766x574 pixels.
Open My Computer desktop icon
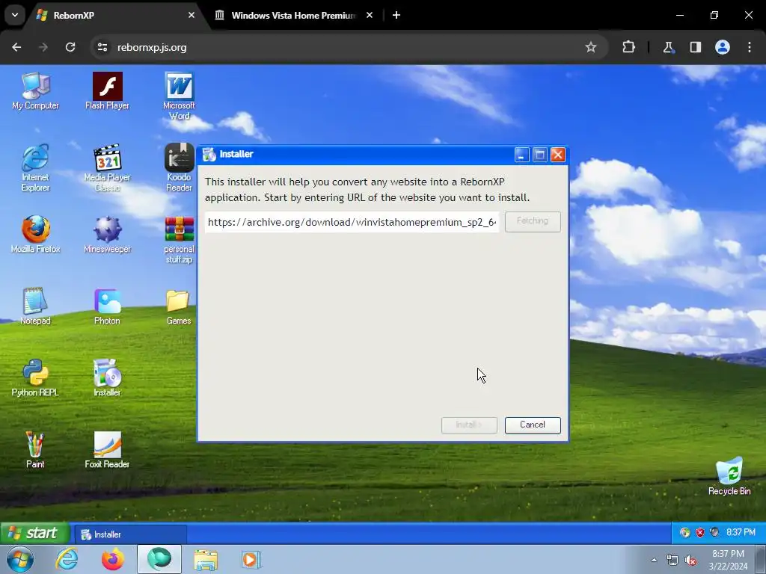click(x=35, y=91)
